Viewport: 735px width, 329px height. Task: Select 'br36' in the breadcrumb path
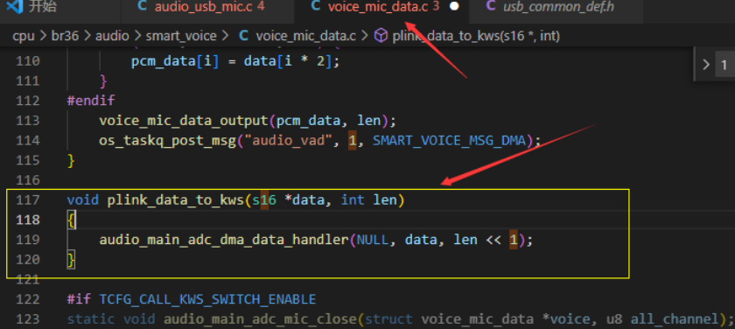pos(65,36)
